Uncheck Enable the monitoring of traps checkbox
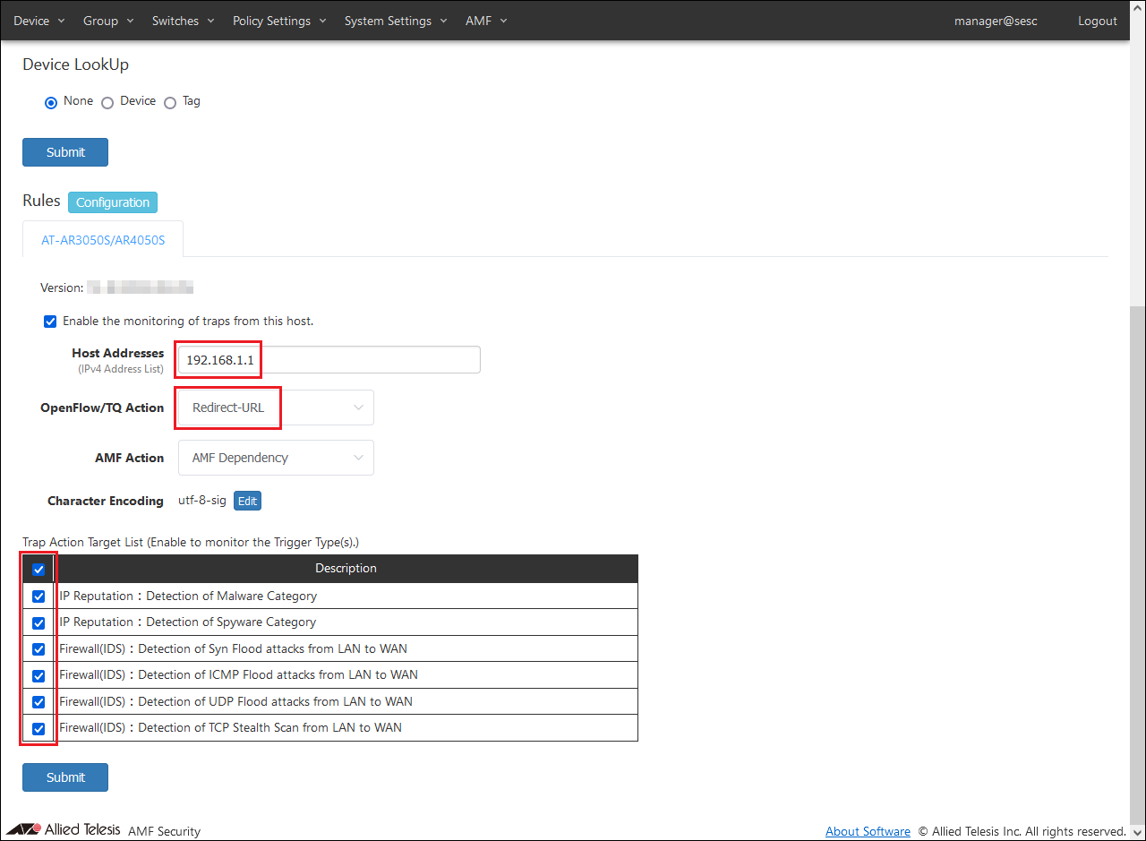 pyautogui.click(x=50, y=322)
